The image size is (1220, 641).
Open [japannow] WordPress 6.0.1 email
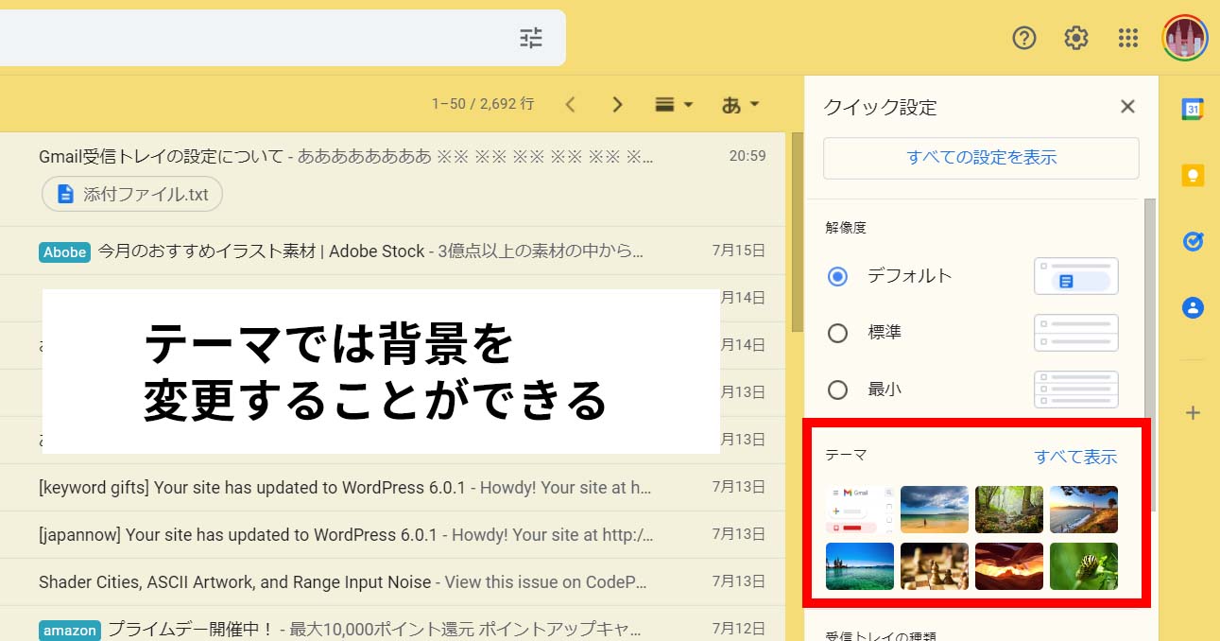[392, 534]
